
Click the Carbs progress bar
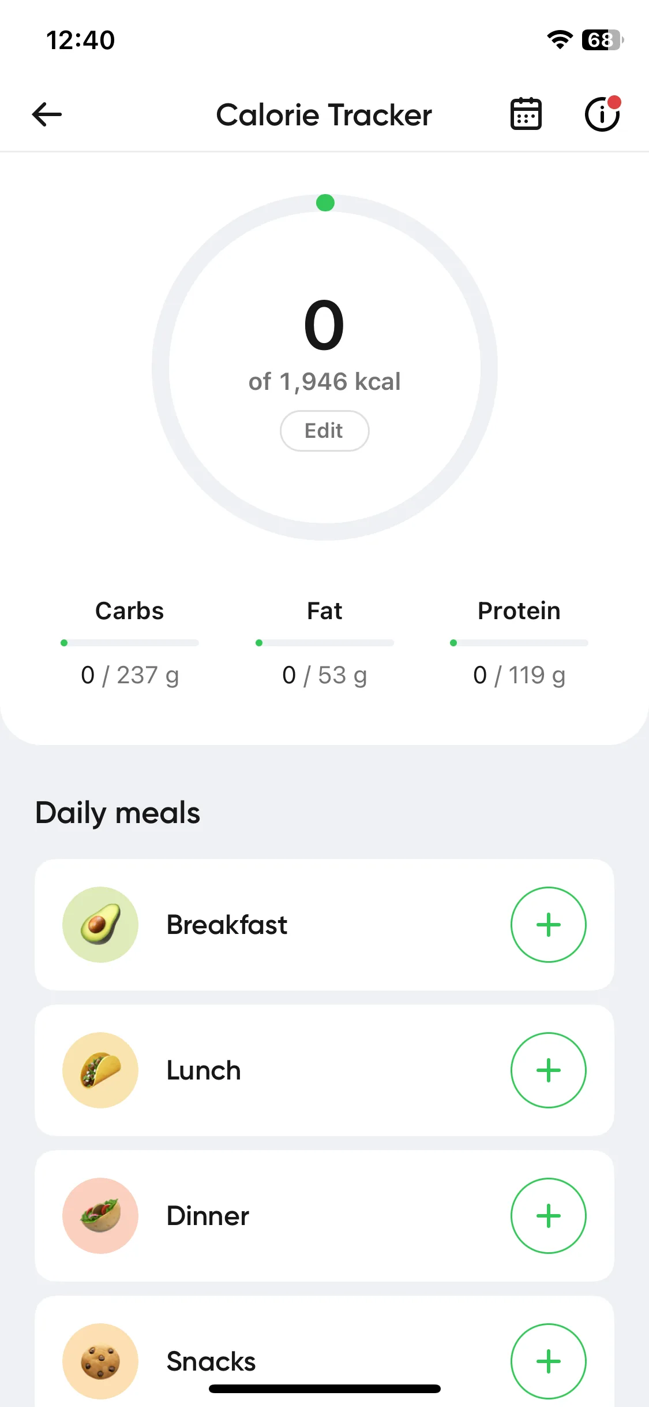tap(130, 643)
